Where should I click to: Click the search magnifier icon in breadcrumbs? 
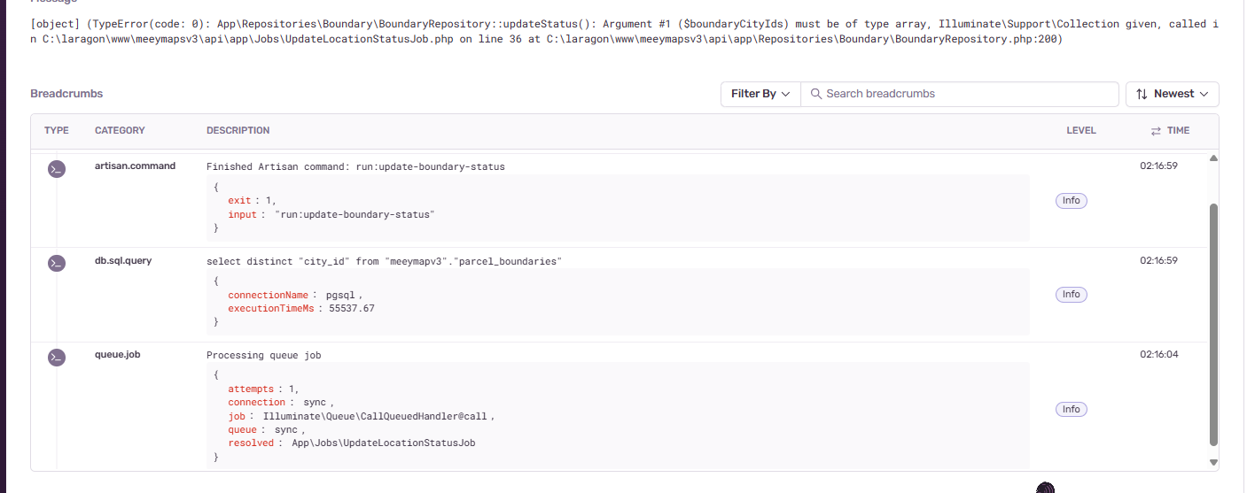click(815, 94)
